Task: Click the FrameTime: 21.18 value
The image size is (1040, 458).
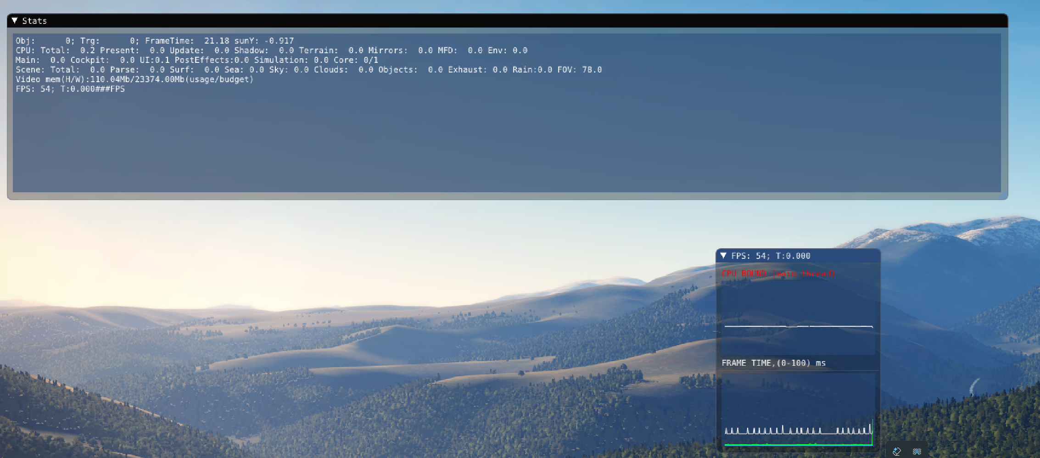Action: pyautogui.click(x=187, y=41)
